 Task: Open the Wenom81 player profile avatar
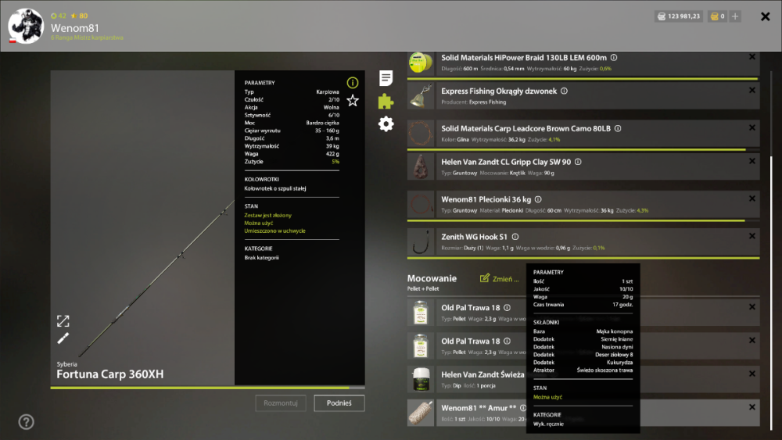[26, 26]
